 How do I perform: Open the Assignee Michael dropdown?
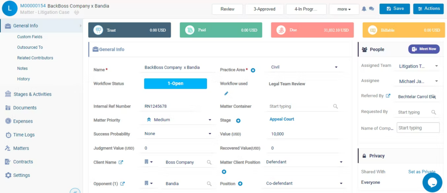tap(418, 81)
